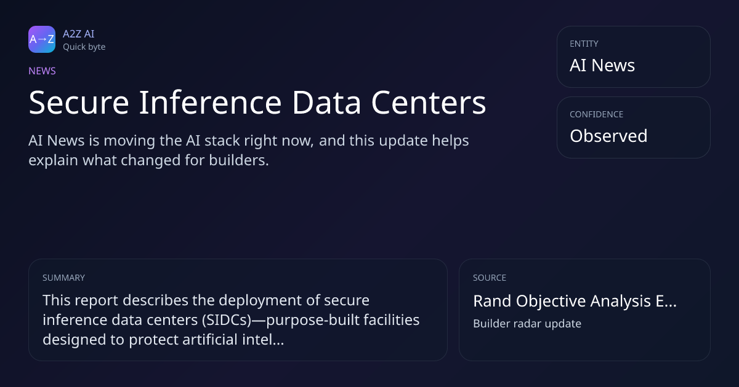Open the SUMMARY card
This screenshot has height=387, width=739.
click(x=238, y=310)
